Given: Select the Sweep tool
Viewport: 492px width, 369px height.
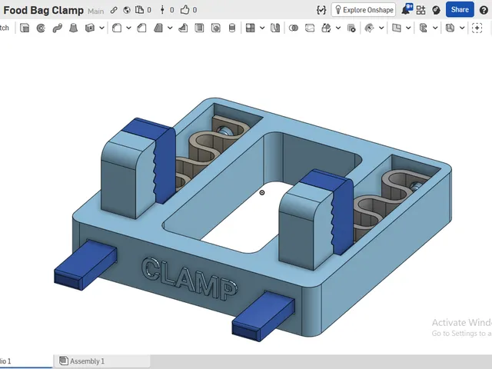Looking at the screenshot, I should click(57, 28).
